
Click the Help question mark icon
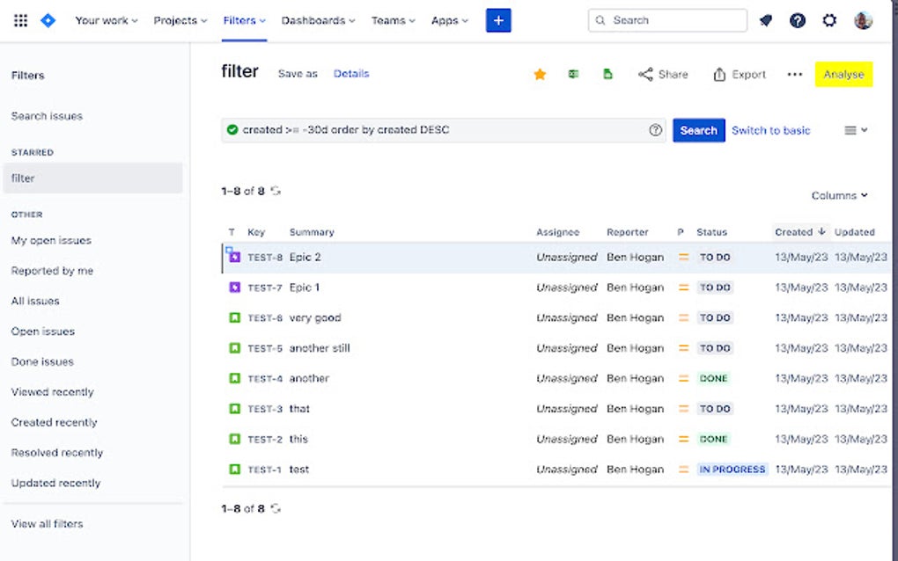point(797,20)
